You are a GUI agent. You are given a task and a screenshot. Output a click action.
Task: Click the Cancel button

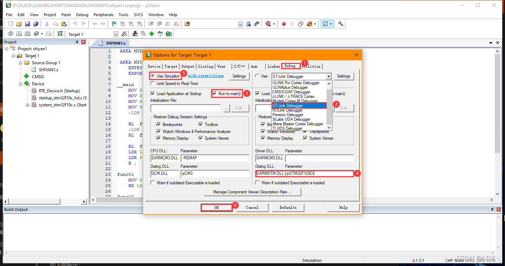click(x=252, y=207)
